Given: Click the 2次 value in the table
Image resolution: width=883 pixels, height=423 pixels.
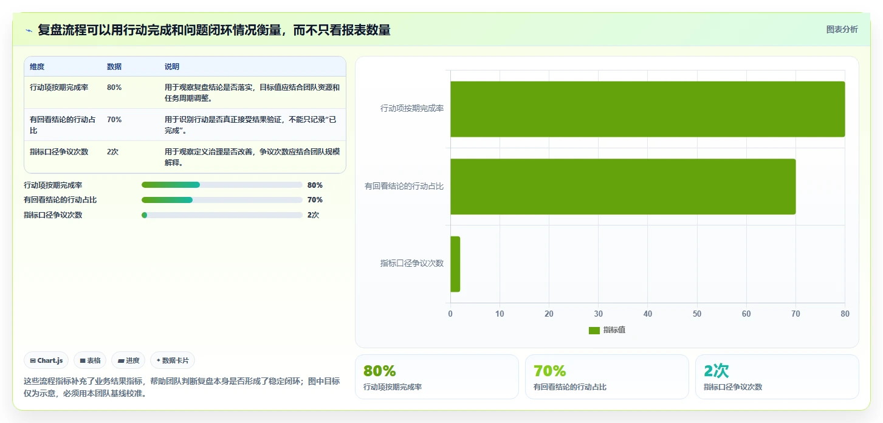Looking at the screenshot, I should pos(113,152).
